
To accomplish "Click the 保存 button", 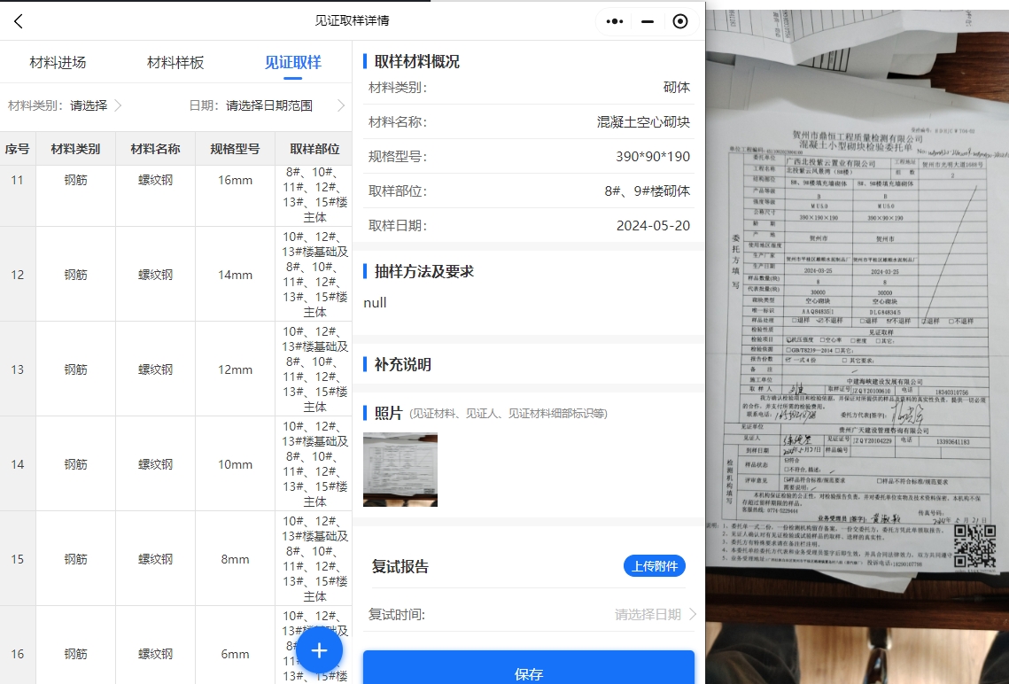I will point(528,669).
